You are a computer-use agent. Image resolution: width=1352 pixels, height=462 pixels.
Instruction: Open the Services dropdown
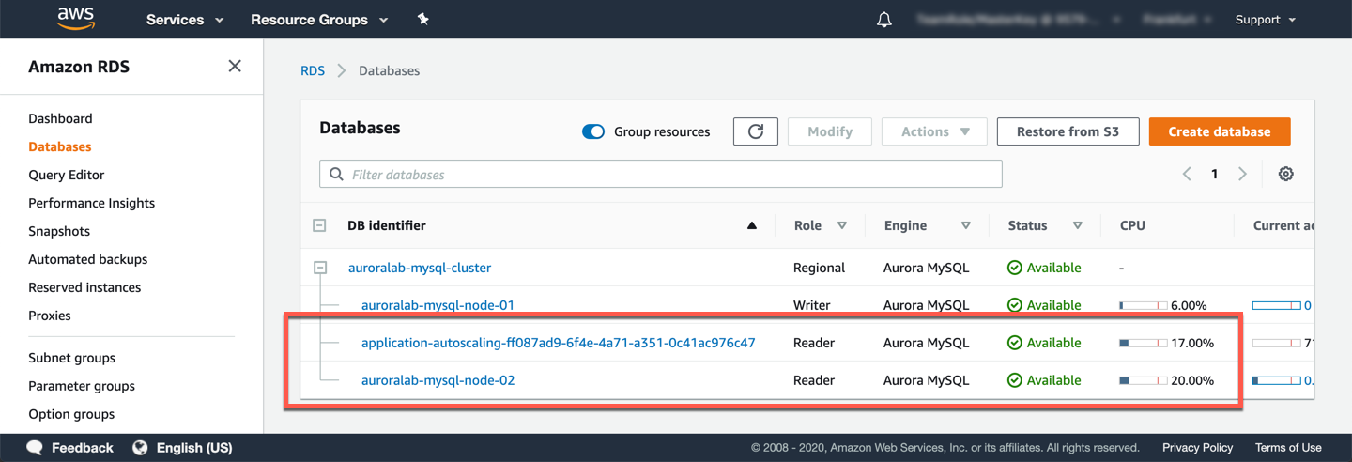[x=185, y=20]
